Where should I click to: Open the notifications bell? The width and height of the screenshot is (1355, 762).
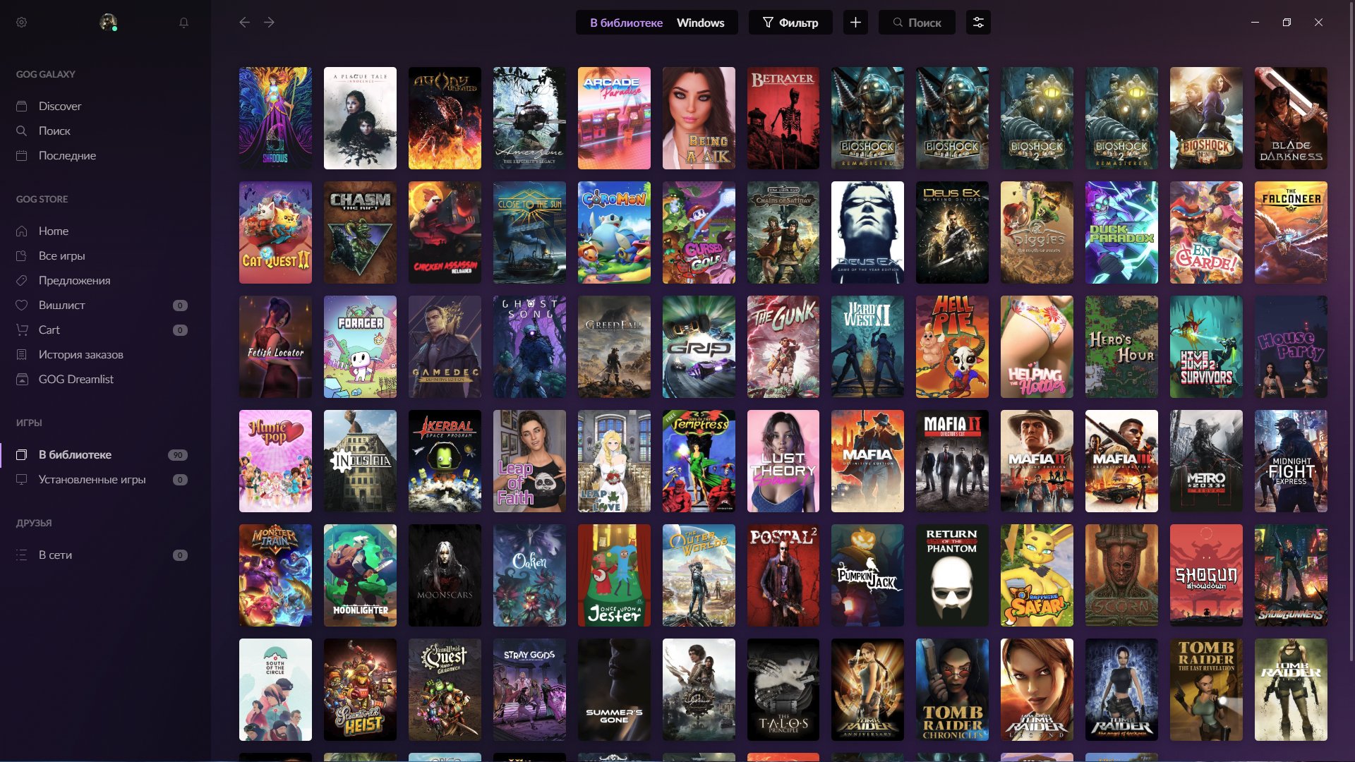(183, 23)
